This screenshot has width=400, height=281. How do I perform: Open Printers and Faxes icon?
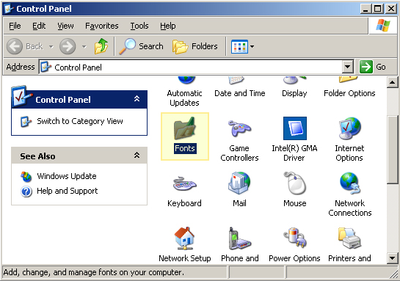(349, 238)
